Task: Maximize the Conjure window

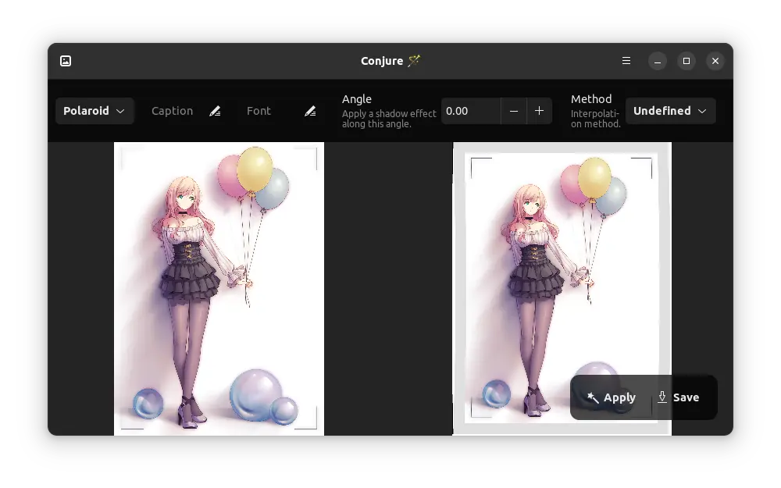Action: coord(686,61)
